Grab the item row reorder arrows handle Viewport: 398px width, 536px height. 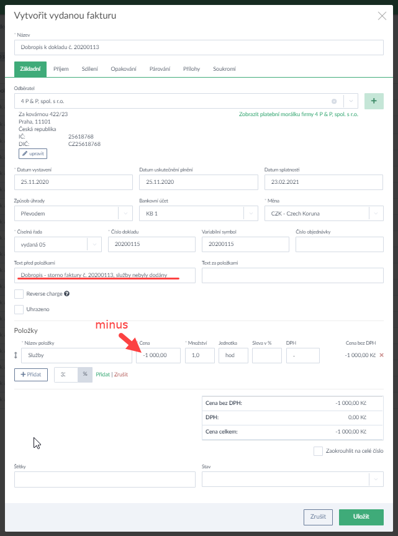pos(17,355)
